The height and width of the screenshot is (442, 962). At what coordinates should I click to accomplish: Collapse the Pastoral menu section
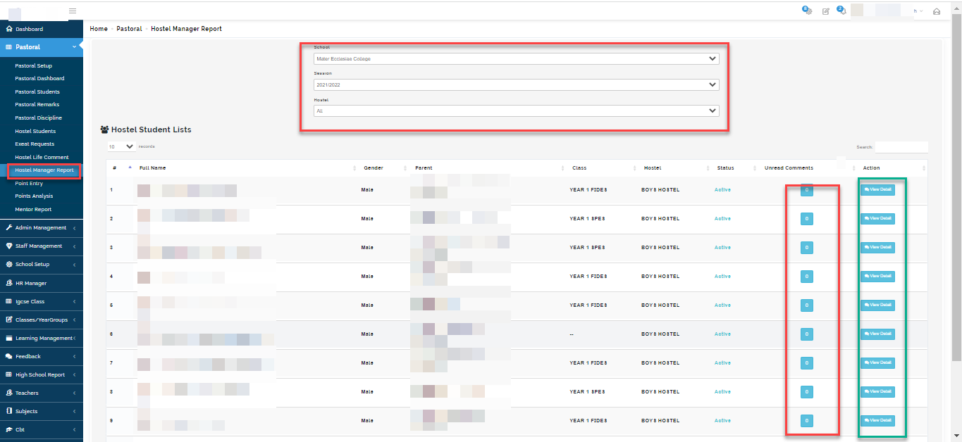click(x=74, y=47)
